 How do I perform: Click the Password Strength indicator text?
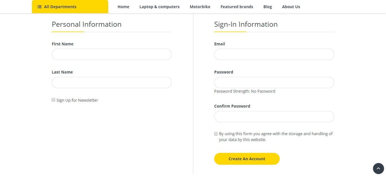[x=245, y=91]
